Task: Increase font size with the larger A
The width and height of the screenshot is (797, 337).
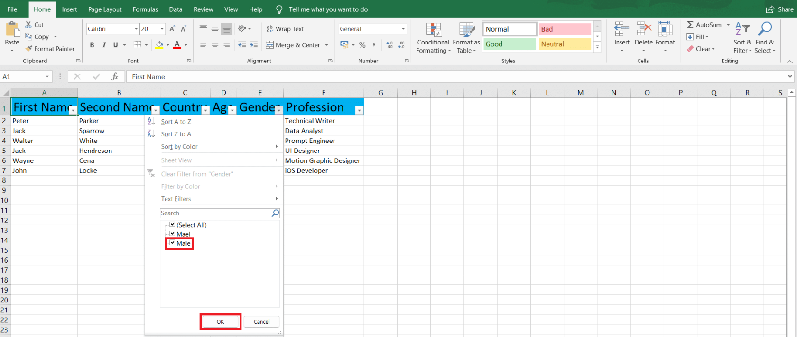Action: [172, 29]
